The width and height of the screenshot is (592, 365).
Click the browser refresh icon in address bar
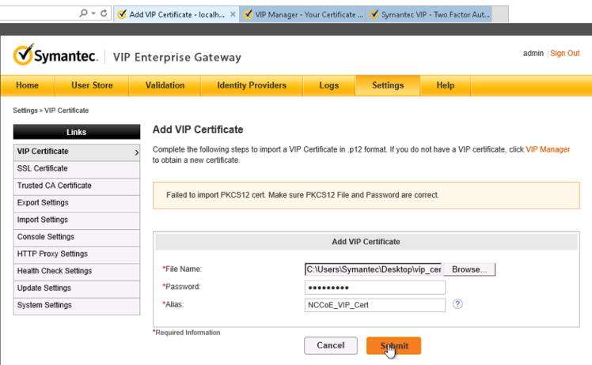[104, 13]
